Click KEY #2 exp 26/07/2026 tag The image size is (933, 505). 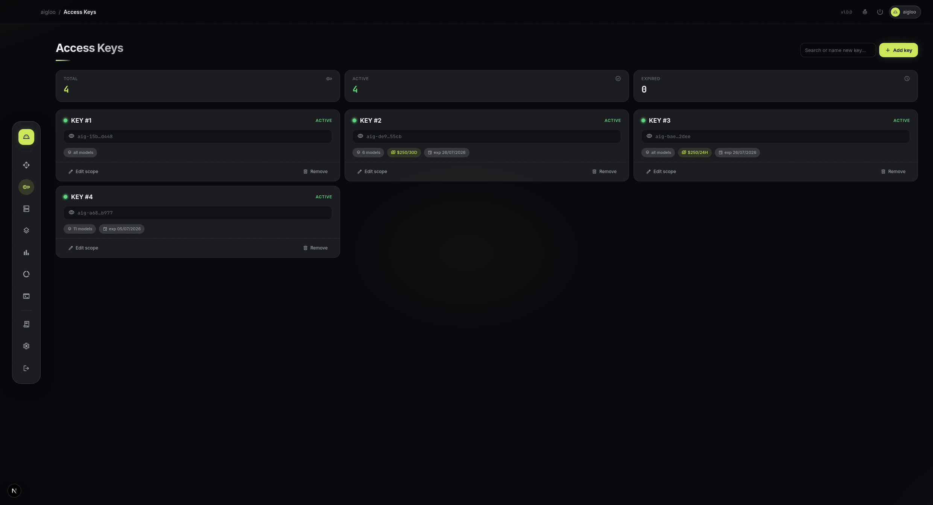pyautogui.click(x=447, y=152)
